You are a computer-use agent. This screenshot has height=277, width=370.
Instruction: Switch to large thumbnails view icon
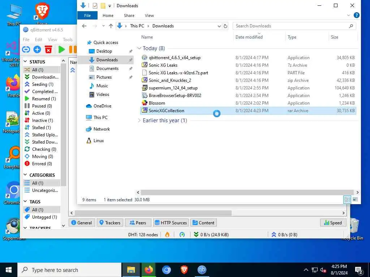point(355,200)
